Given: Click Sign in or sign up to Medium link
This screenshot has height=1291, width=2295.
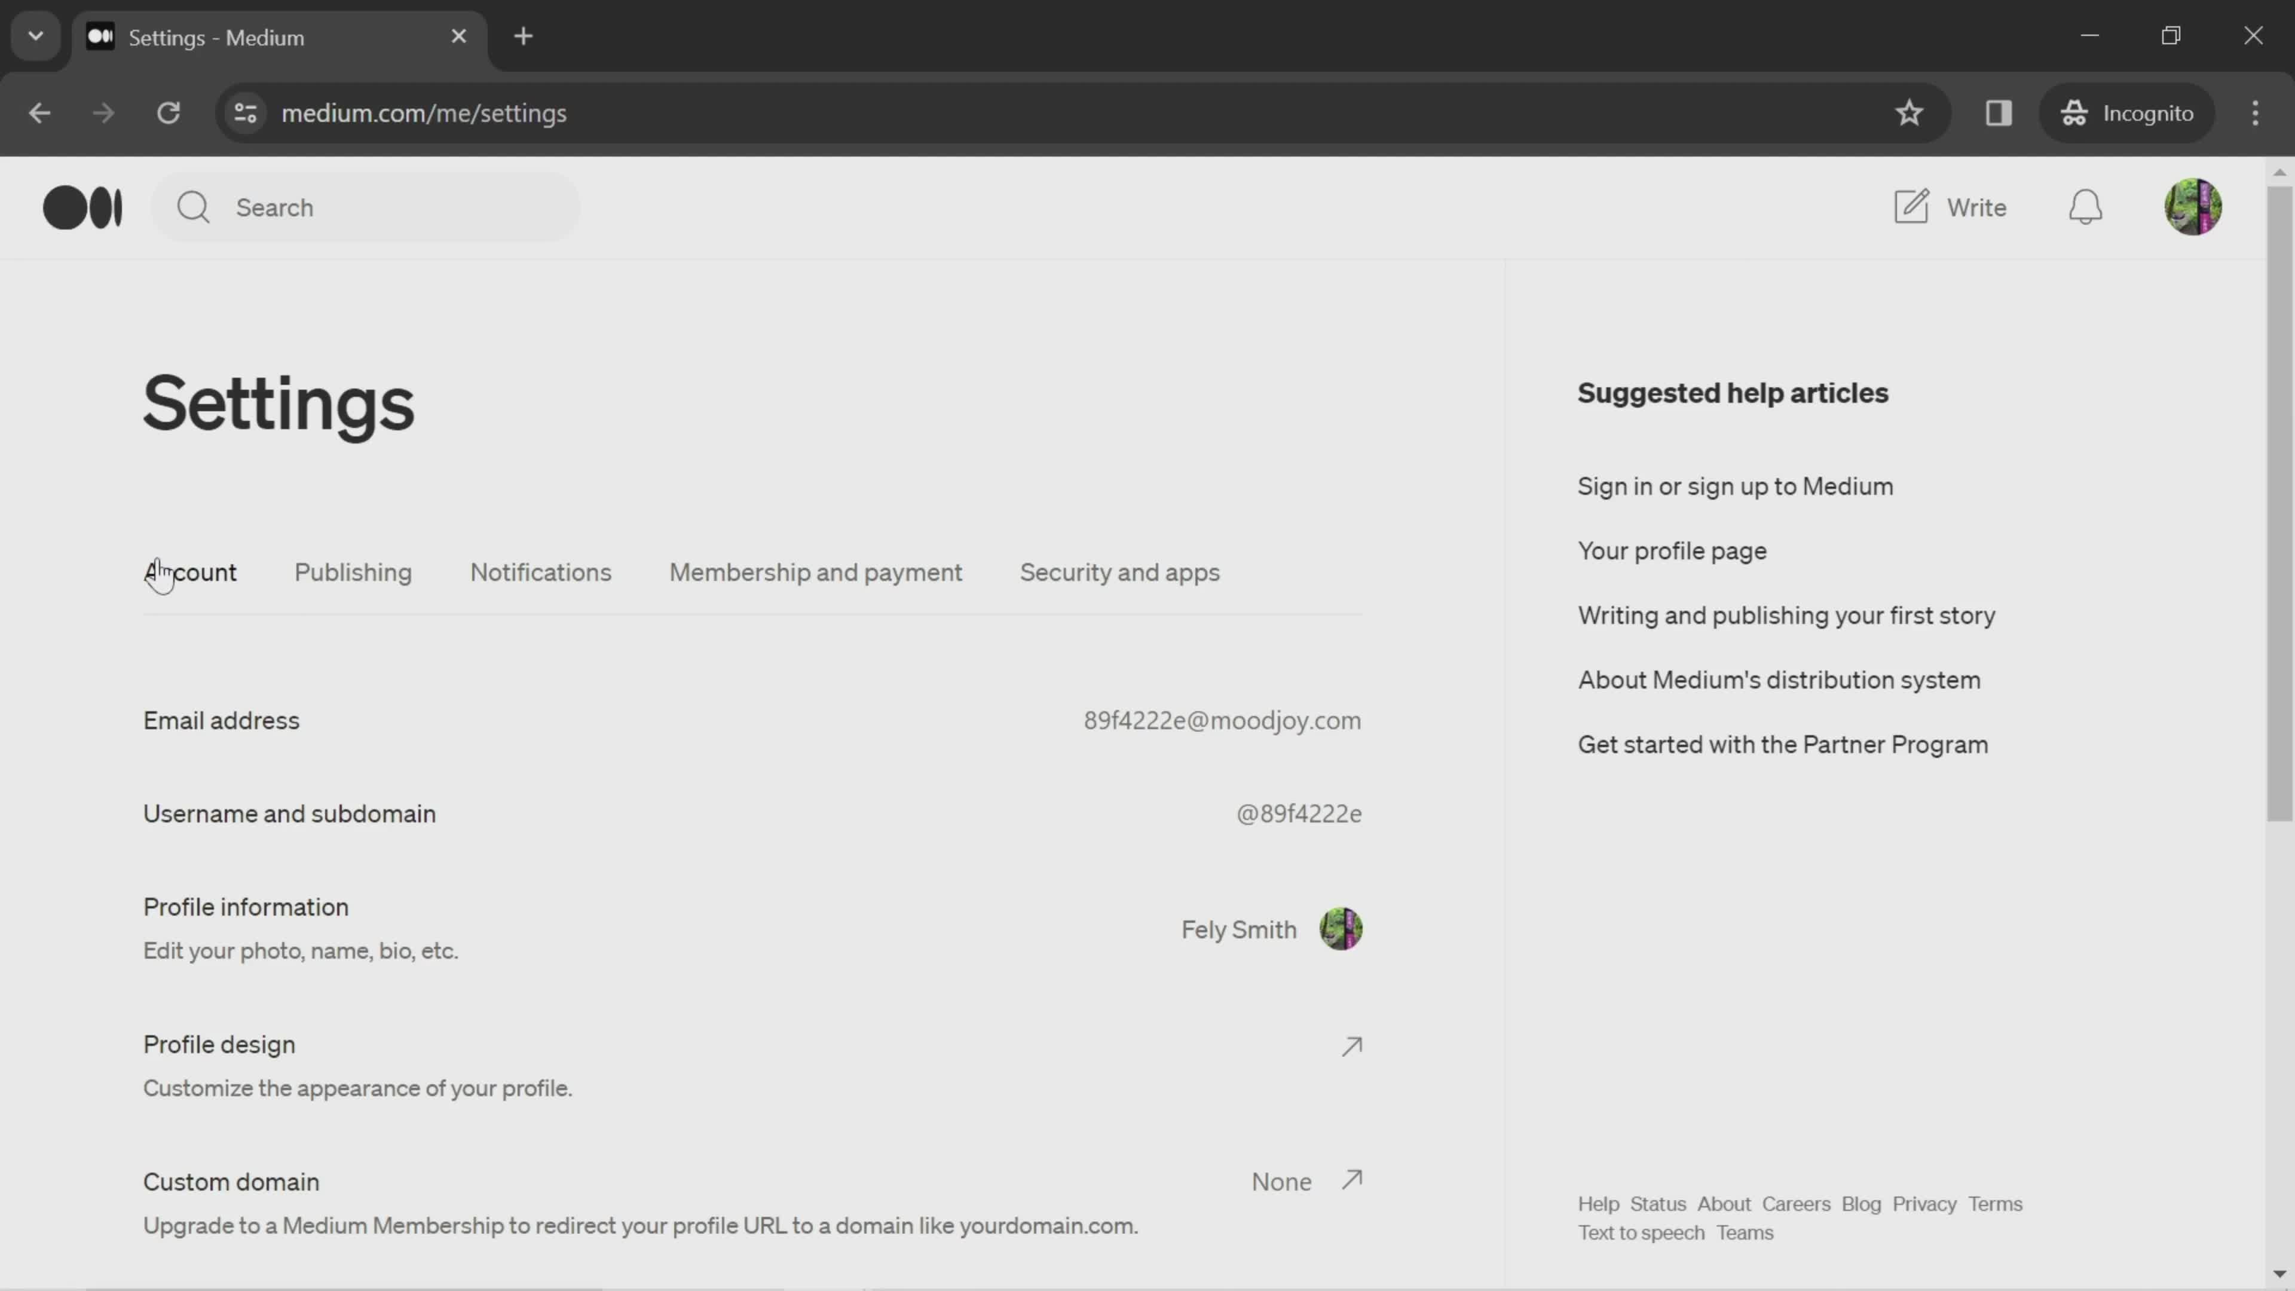Looking at the screenshot, I should coord(1737,485).
